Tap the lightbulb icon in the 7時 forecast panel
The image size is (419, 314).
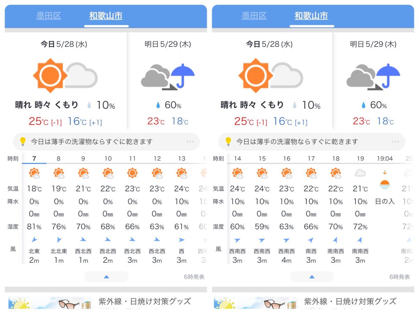click(x=23, y=142)
